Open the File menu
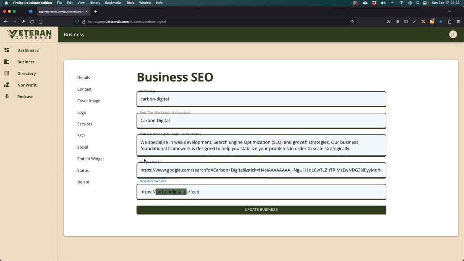 coord(59,3)
